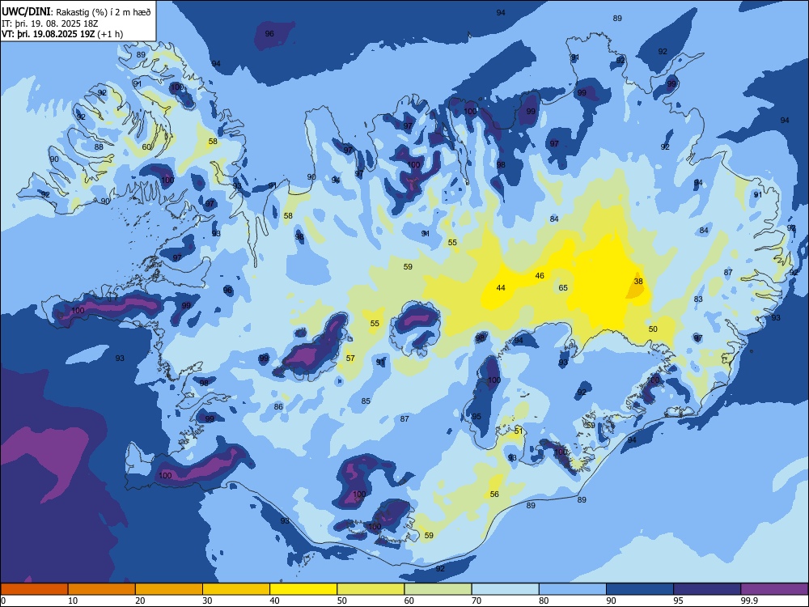The height and width of the screenshot is (607, 809).
Task: Click the '57' humidity value on the map
Action: 350,358
